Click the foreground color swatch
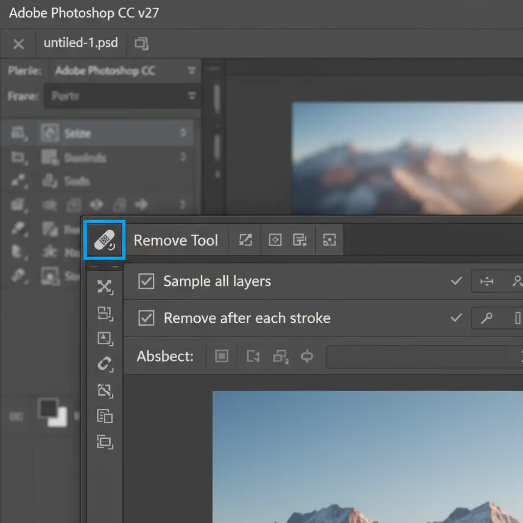 click(49, 409)
